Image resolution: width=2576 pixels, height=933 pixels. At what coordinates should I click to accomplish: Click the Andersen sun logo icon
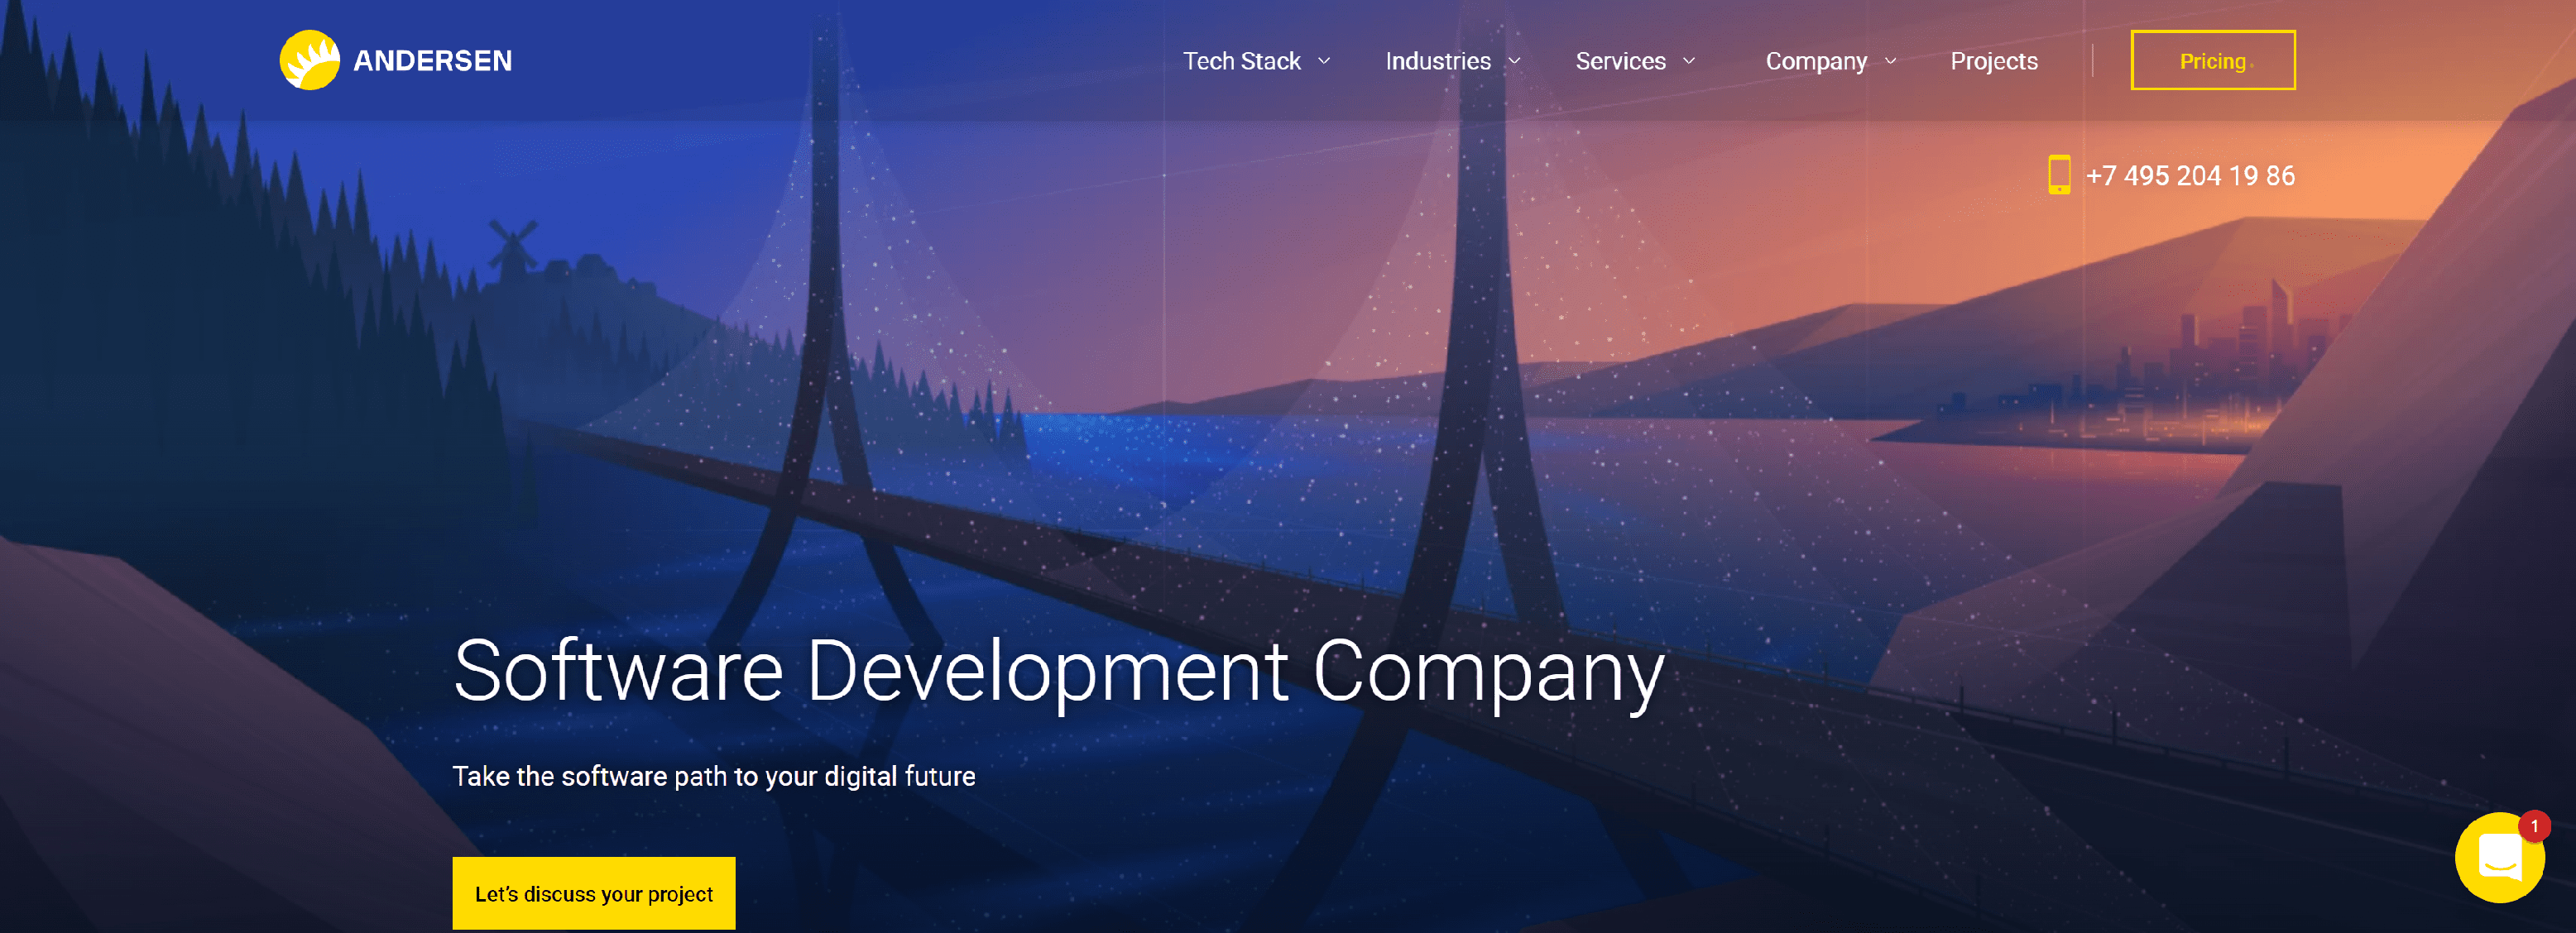click(310, 60)
